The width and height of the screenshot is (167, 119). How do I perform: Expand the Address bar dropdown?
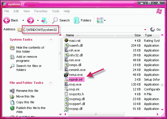[x=145, y=30]
